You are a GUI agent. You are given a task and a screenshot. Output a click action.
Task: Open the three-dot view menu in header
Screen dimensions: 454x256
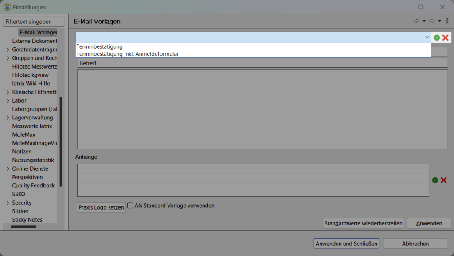(447, 21)
